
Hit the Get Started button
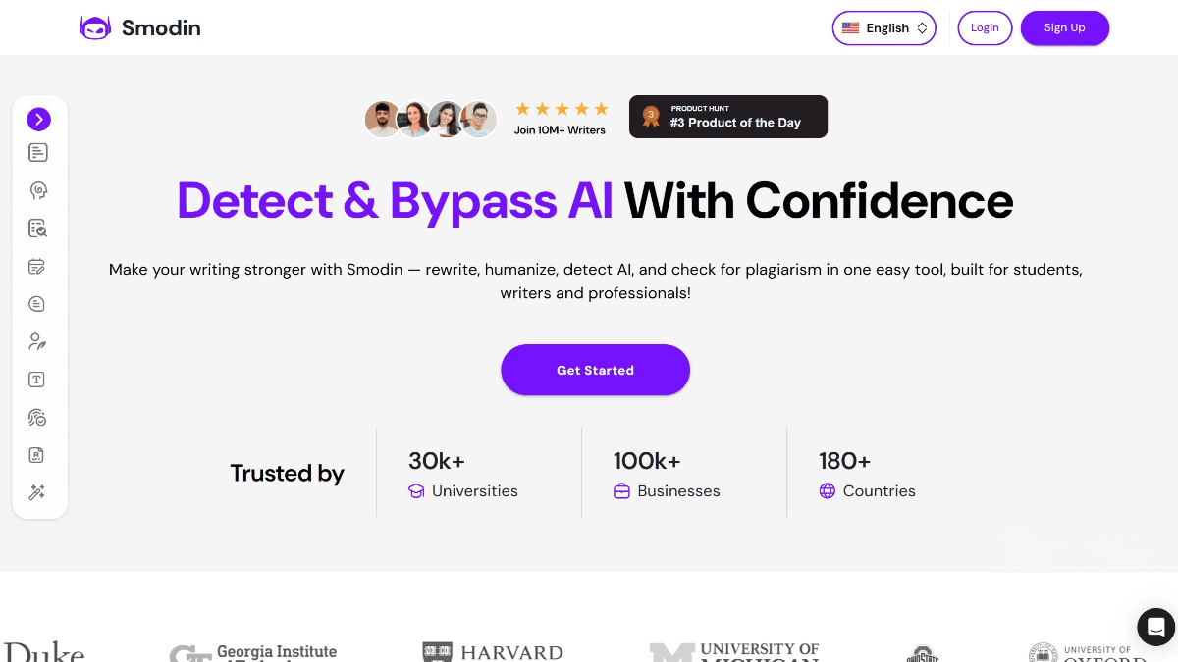(595, 370)
